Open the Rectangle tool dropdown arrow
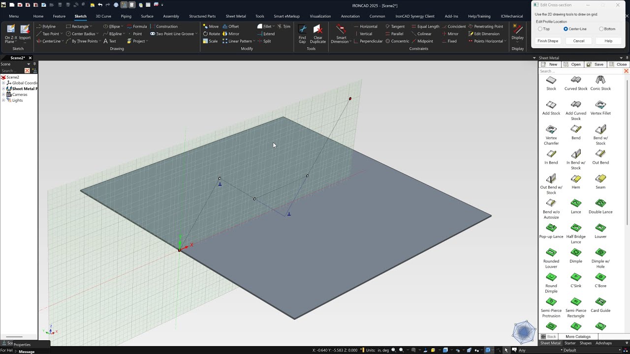 click(x=92, y=27)
